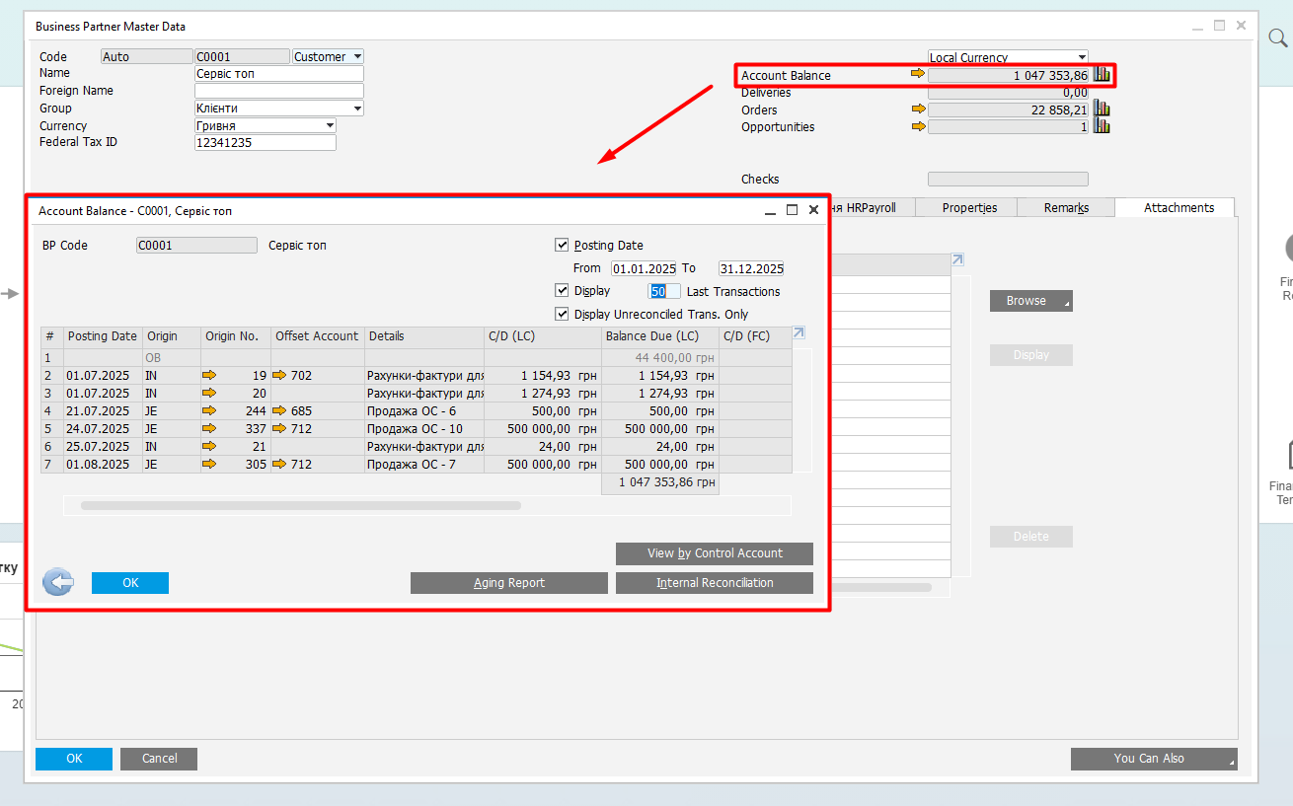Click the Orders link arrow
Screen dimensions: 1293x806
click(x=918, y=110)
